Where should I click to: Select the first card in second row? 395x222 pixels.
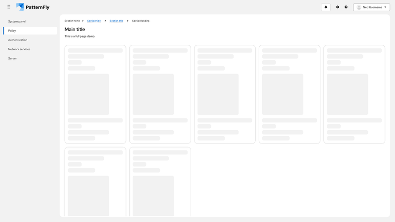95,182
